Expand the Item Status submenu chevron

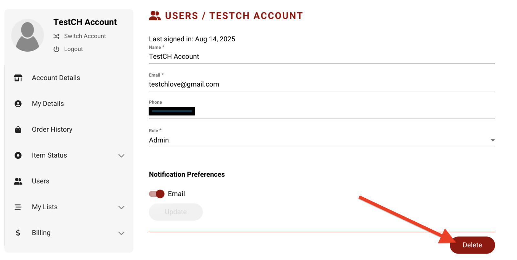[121, 156]
